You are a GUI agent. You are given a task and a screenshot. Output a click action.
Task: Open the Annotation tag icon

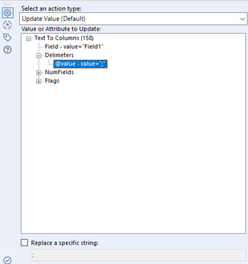click(7, 37)
